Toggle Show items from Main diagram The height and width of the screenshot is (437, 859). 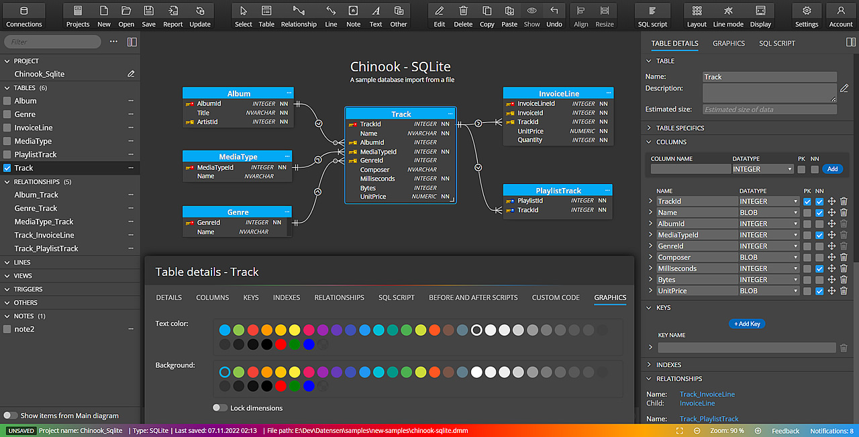(x=10, y=416)
